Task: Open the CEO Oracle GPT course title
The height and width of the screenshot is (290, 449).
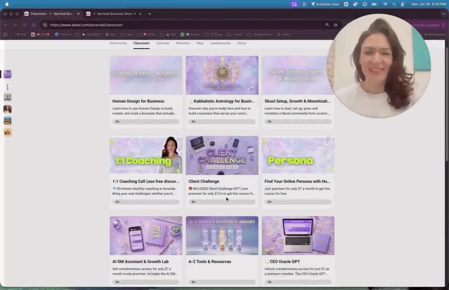Action: (x=282, y=262)
